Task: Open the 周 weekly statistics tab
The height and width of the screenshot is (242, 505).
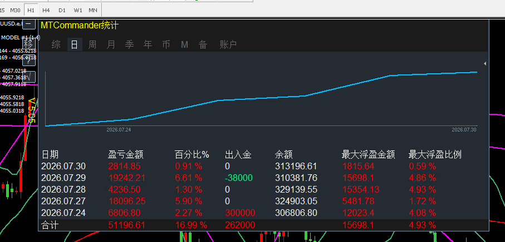Action: point(92,44)
